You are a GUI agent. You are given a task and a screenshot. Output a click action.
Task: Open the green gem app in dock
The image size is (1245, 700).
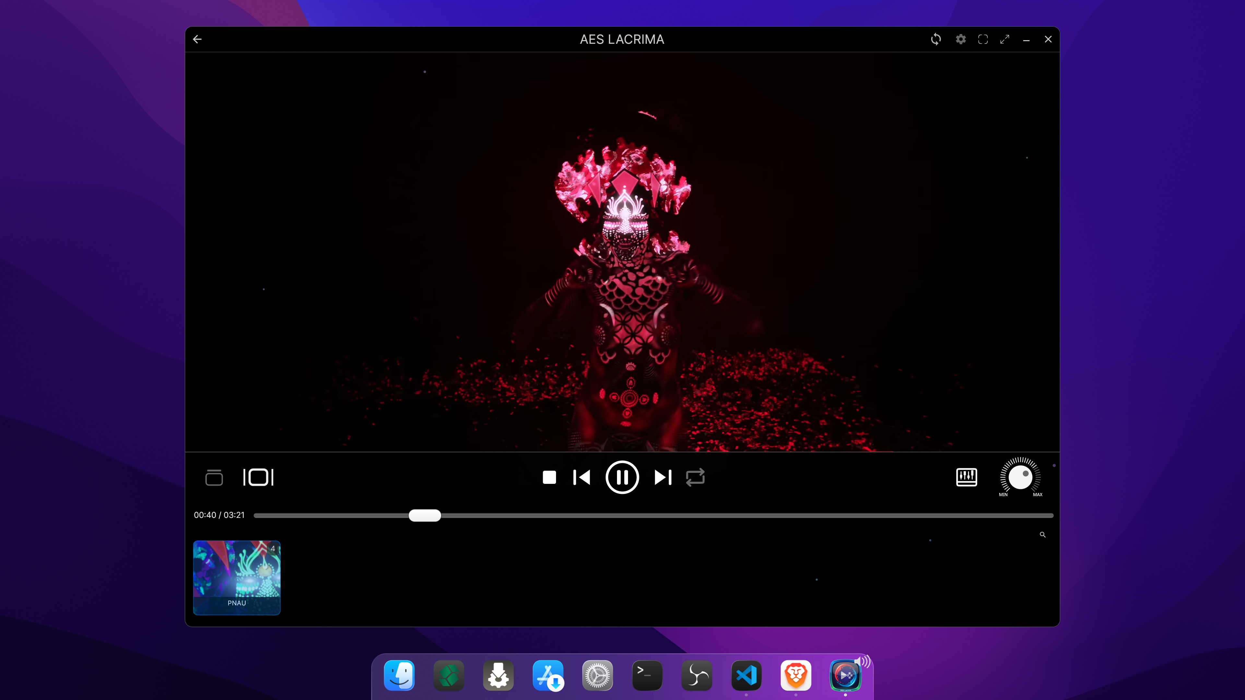pyautogui.click(x=449, y=675)
